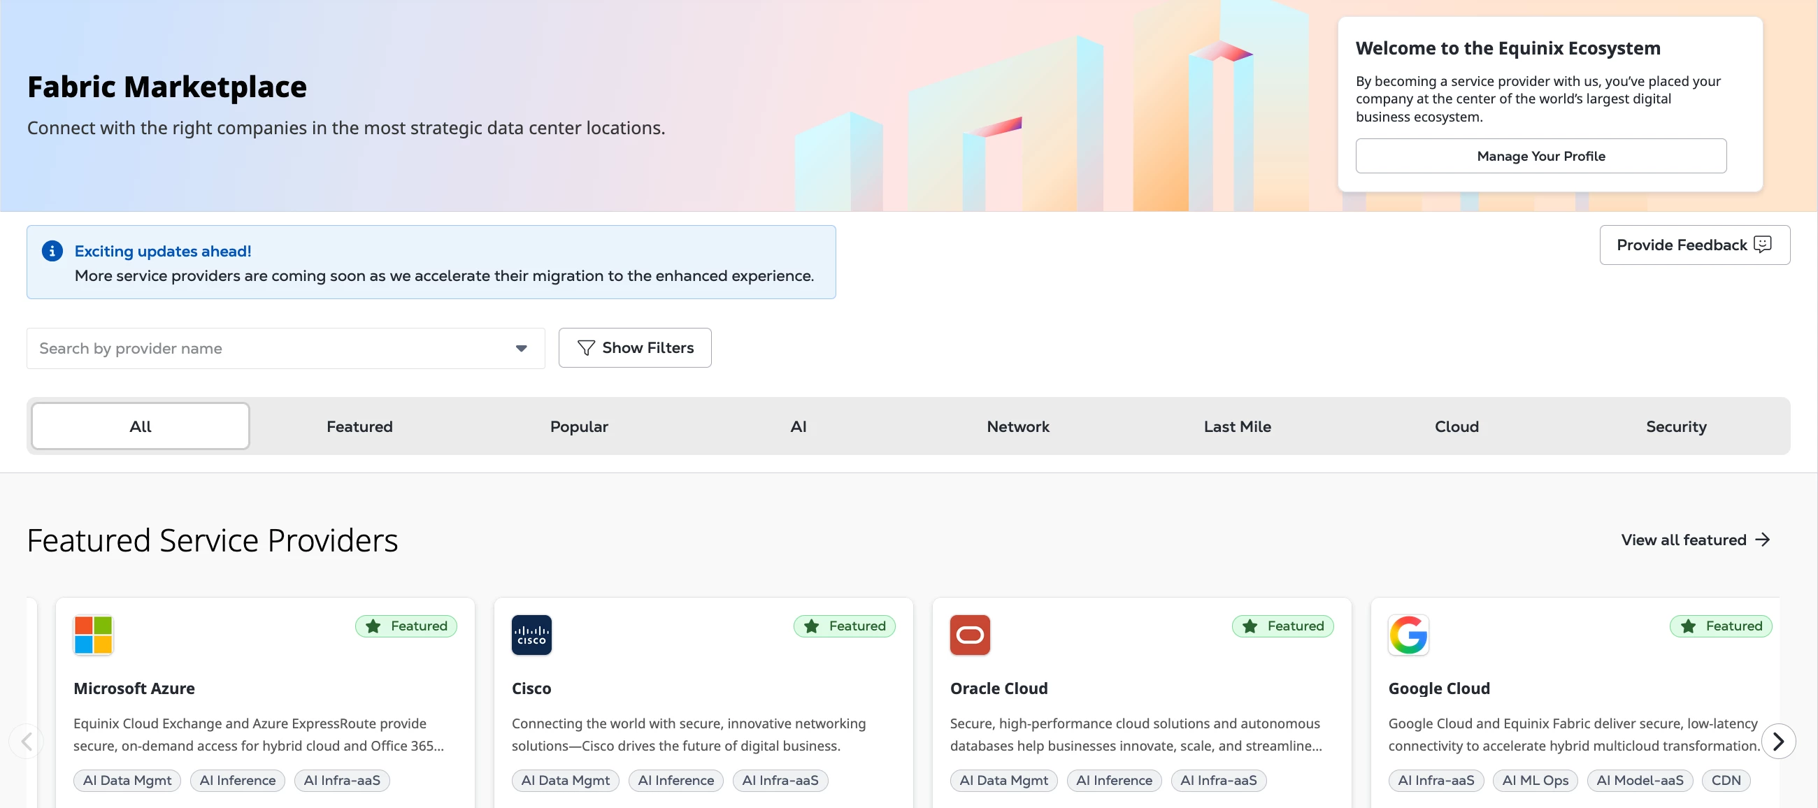Click the Featured star badge on Google Cloud

(x=1721, y=626)
